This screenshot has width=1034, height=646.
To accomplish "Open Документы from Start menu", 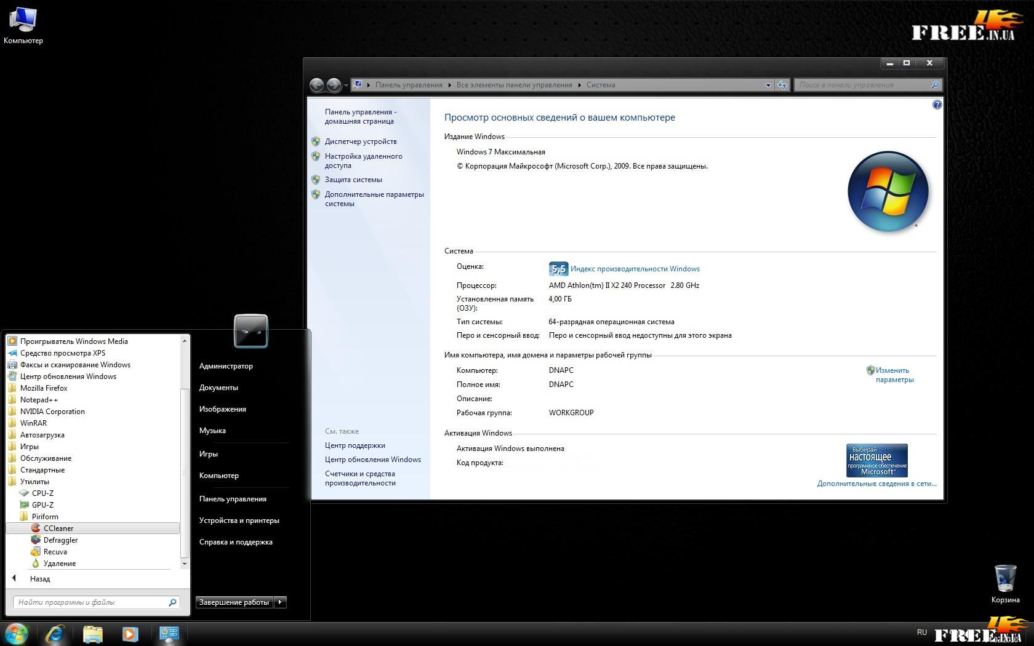I will coord(218,388).
